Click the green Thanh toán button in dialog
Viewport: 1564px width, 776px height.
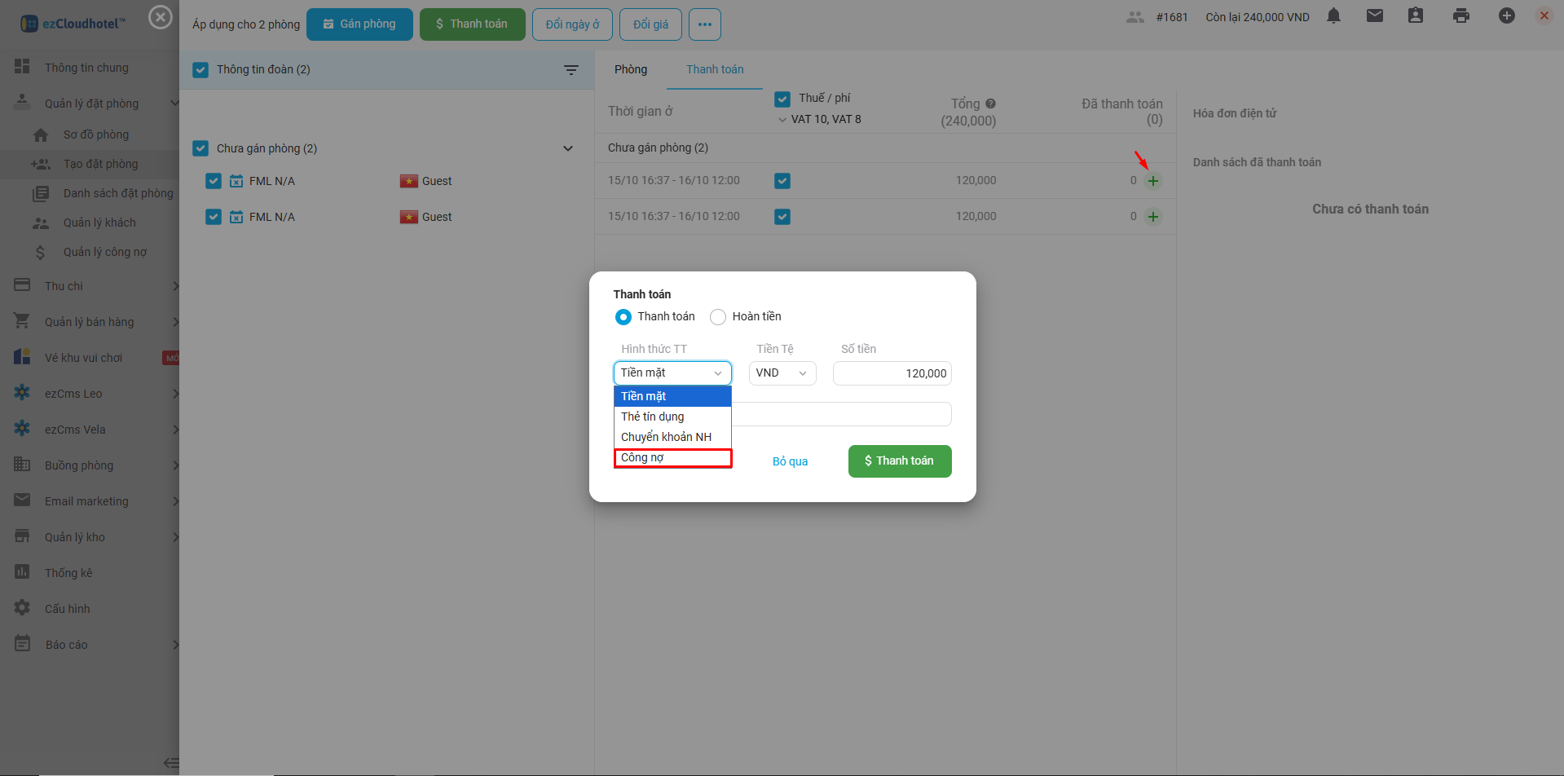[899, 461]
